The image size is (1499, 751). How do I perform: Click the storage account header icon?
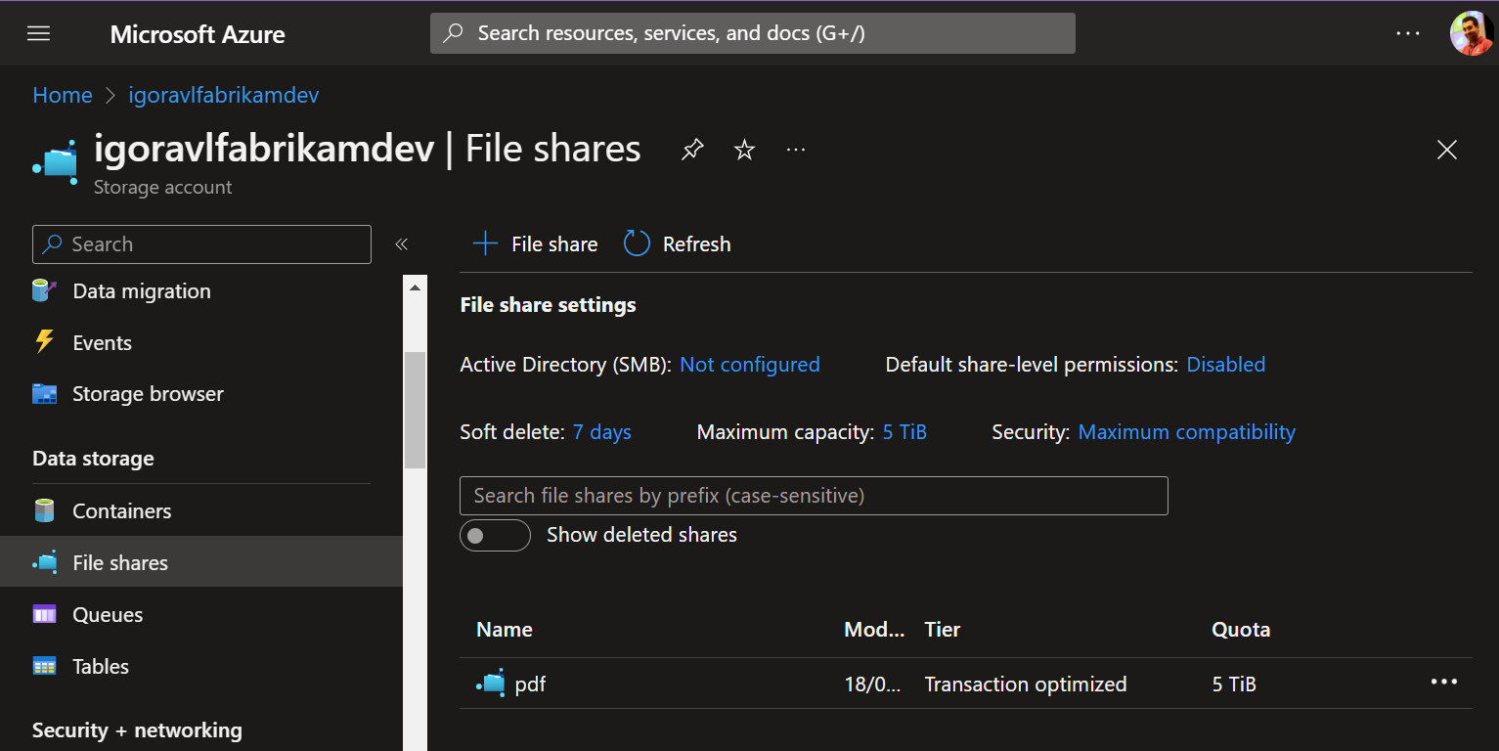coord(55,160)
